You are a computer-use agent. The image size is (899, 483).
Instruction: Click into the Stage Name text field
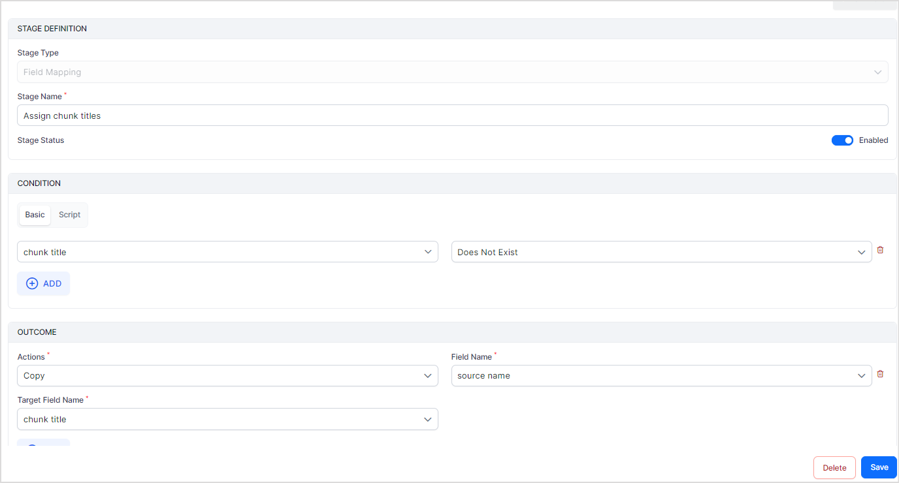[x=452, y=116]
